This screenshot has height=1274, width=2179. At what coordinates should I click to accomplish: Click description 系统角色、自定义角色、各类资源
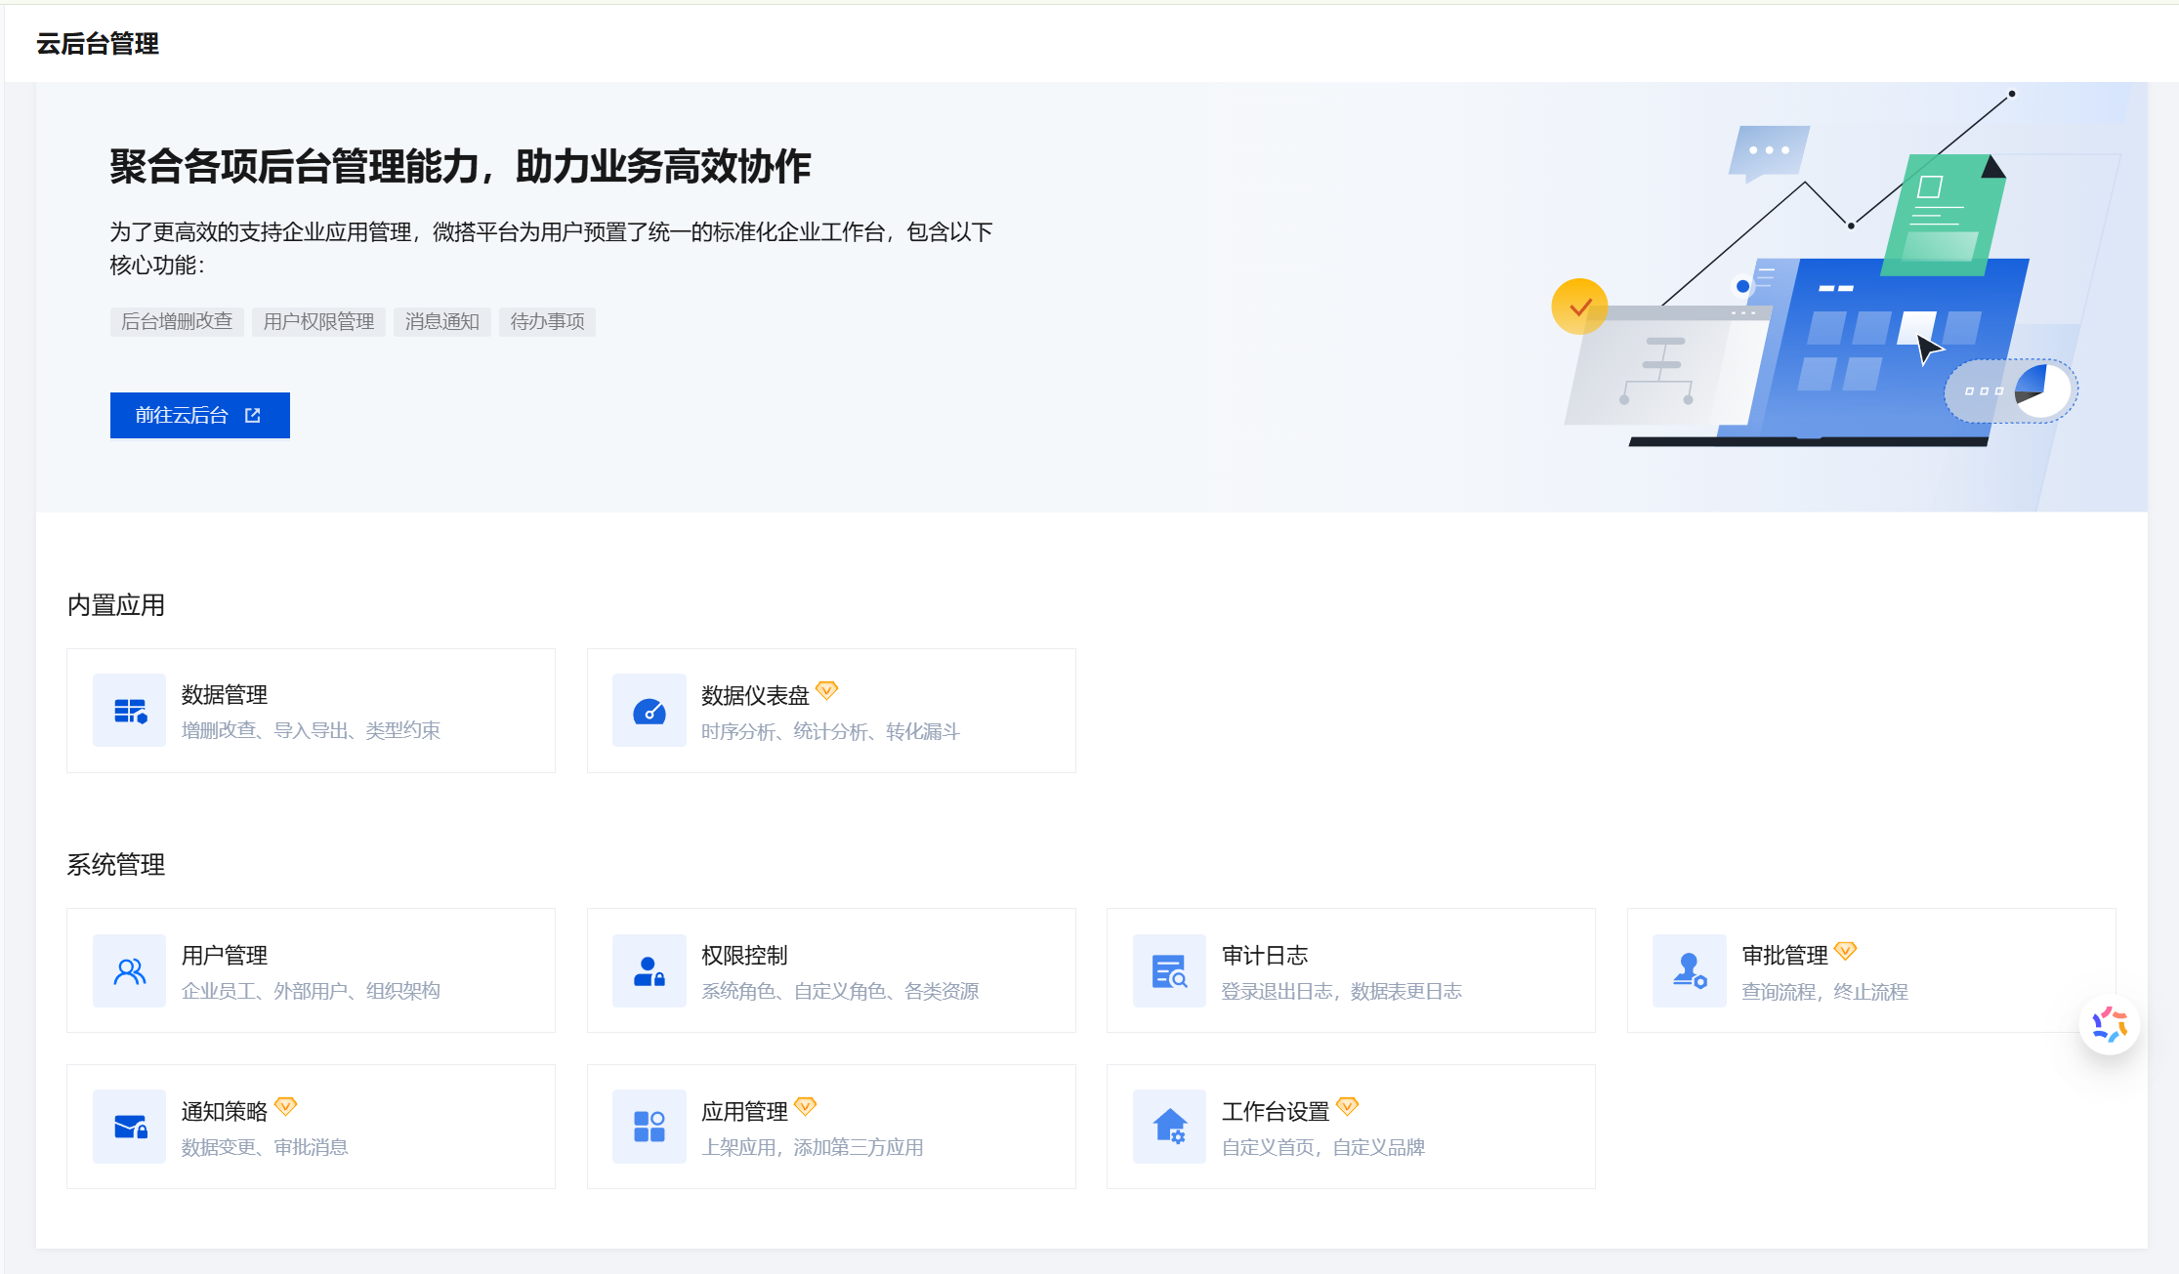tap(840, 991)
